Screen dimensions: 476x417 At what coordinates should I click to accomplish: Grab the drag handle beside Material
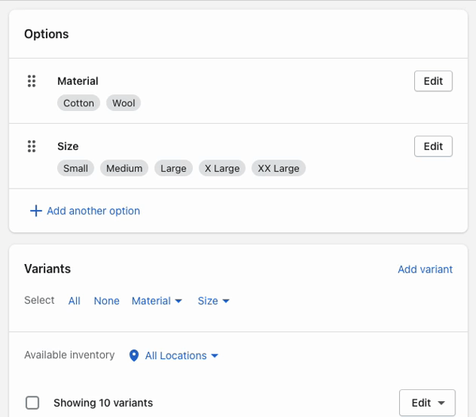32,81
